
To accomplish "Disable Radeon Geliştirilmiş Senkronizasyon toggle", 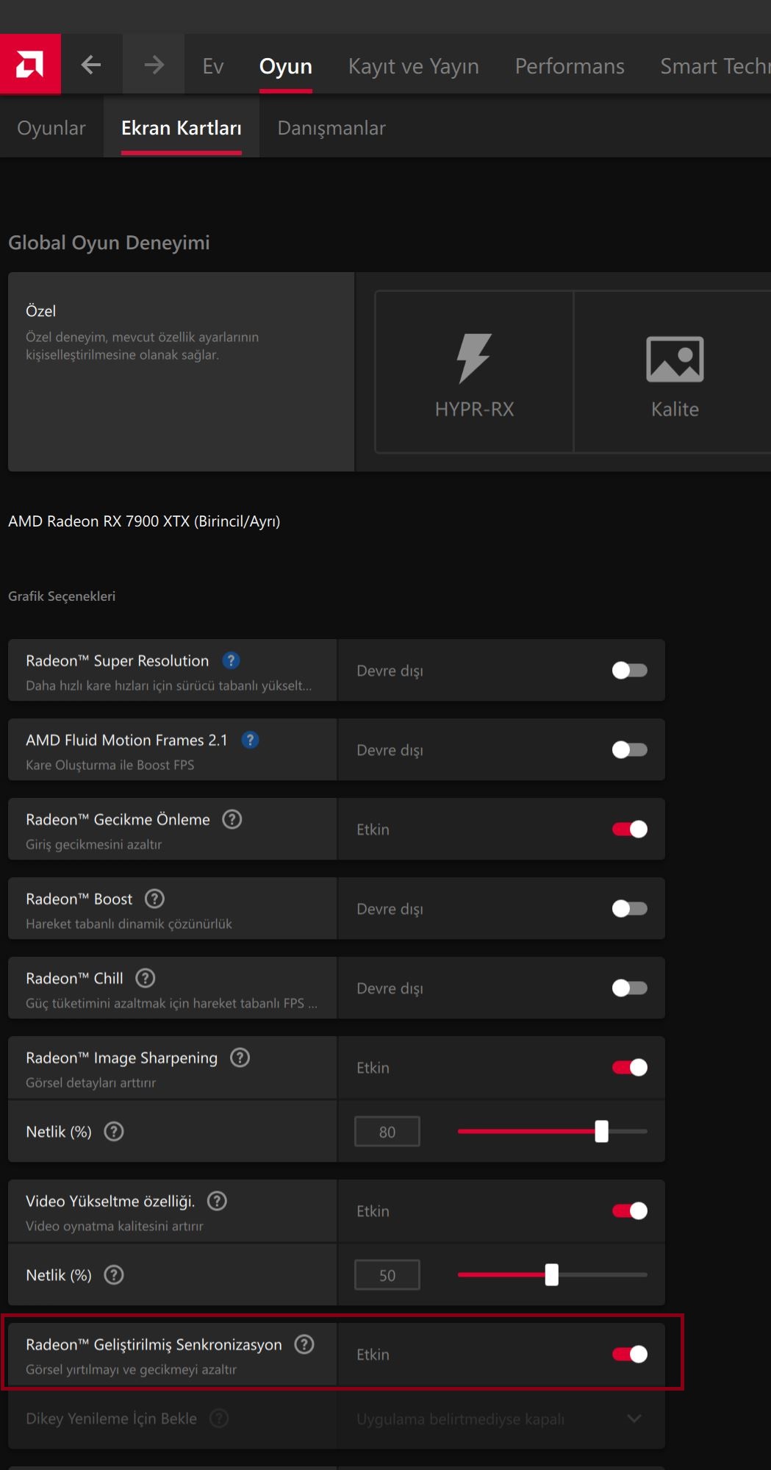I will pyautogui.click(x=630, y=1354).
